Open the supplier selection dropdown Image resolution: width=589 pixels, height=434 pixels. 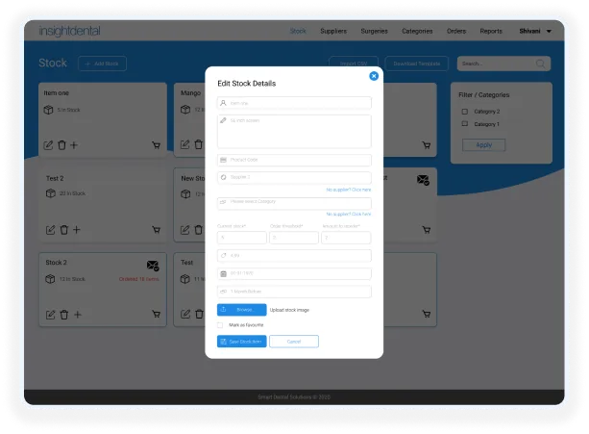coord(294,177)
